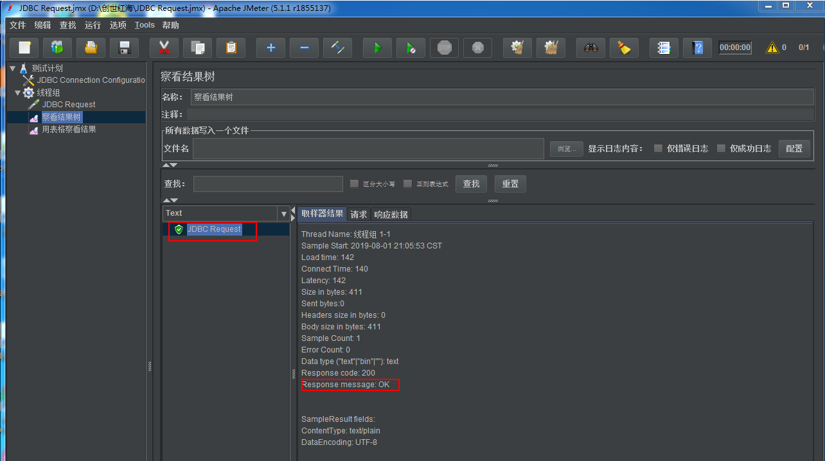
Task: Switch to the 取样器结果 tab
Action: click(x=323, y=214)
